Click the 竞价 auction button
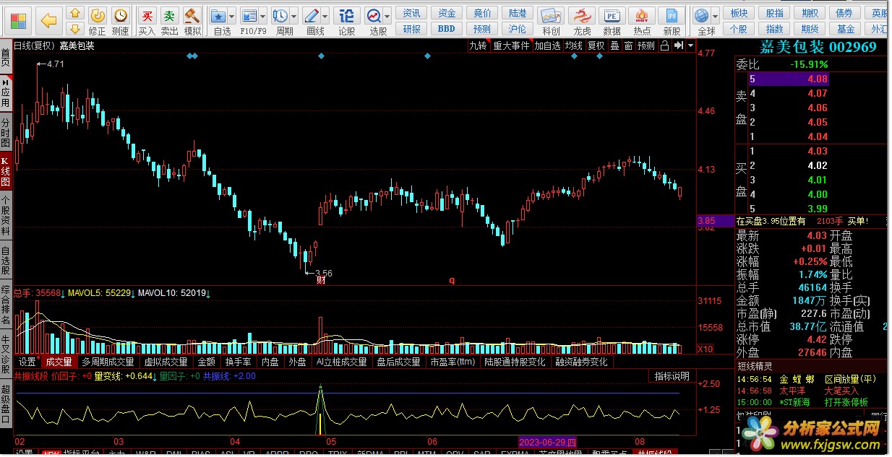 pyautogui.click(x=481, y=13)
